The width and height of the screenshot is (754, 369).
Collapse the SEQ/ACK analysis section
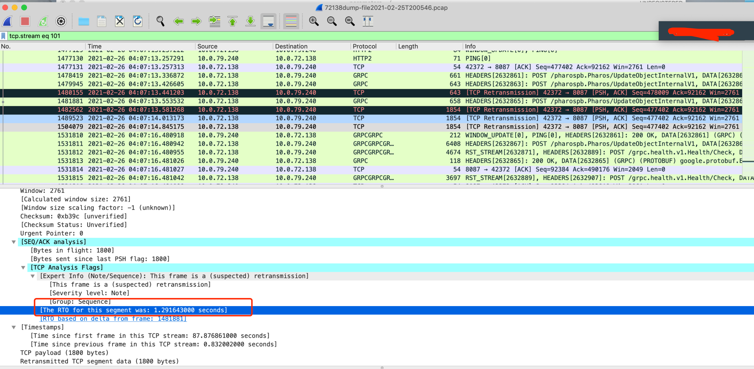tap(14, 242)
